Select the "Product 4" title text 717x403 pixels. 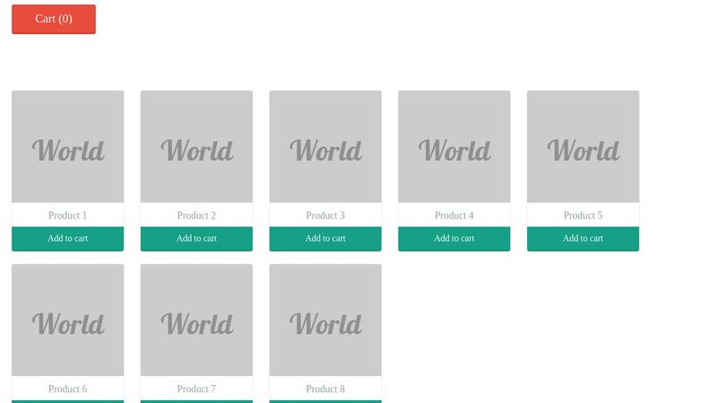(x=454, y=215)
